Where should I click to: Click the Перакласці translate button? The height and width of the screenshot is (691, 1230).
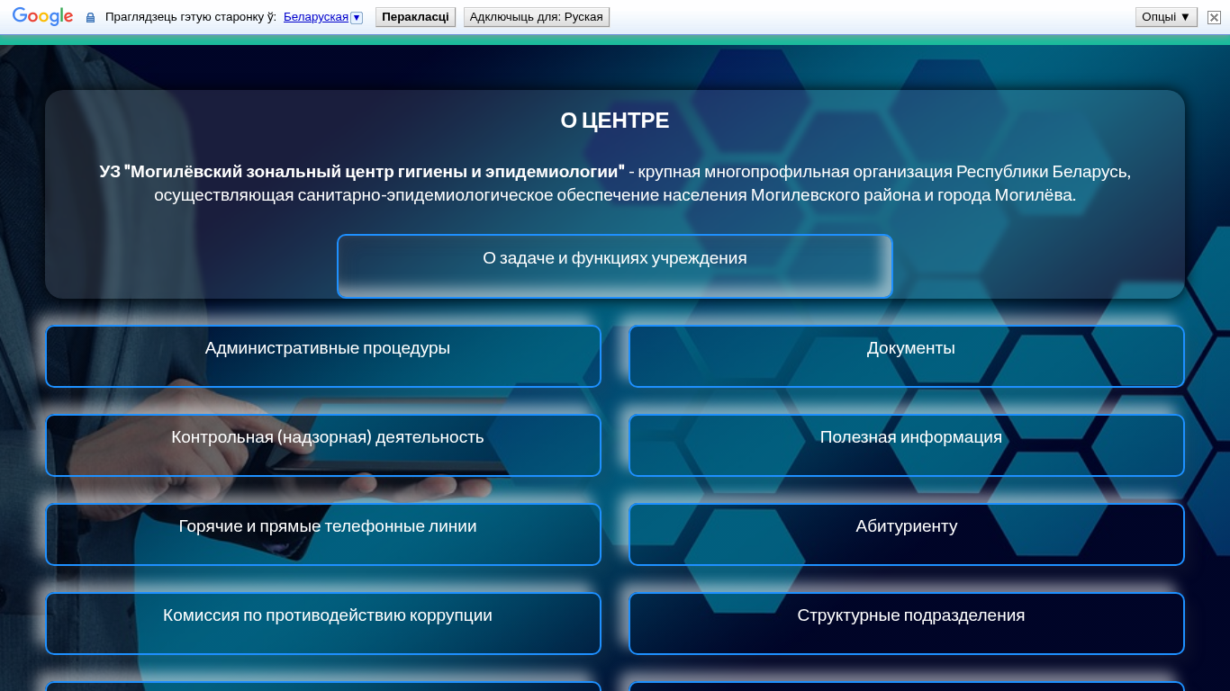[x=415, y=17]
